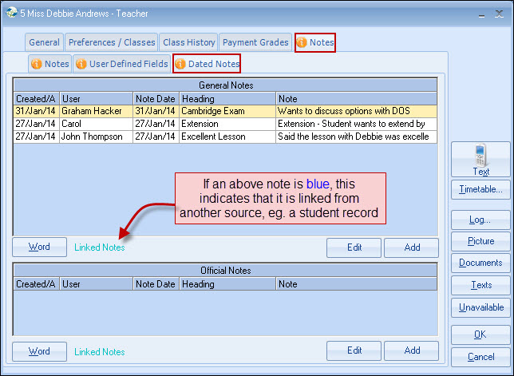Screen dimensions: 514x376
Task: Open the Notes main tab
Action: (x=314, y=42)
